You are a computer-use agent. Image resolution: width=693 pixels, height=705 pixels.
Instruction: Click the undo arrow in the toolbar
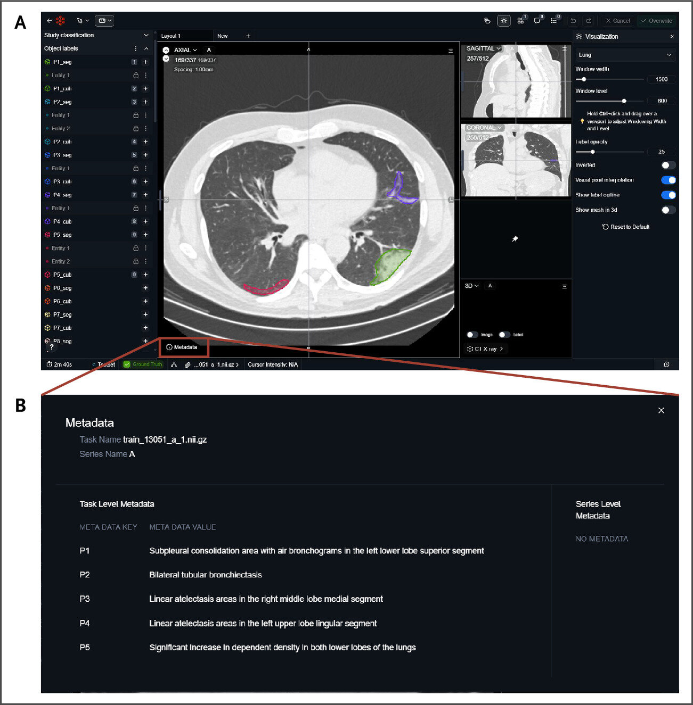coord(573,21)
